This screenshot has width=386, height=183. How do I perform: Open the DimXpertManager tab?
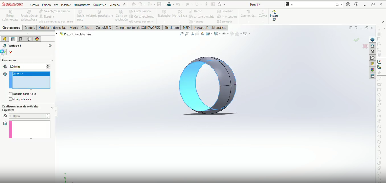coord(29,39)
